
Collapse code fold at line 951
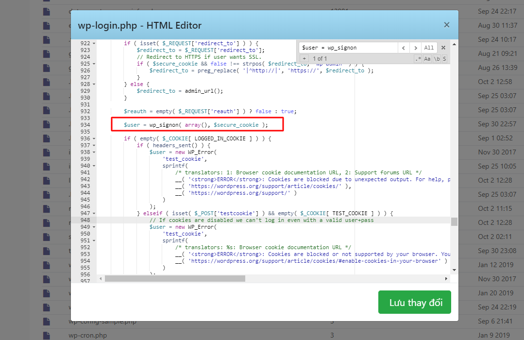[x=94, y=241]
